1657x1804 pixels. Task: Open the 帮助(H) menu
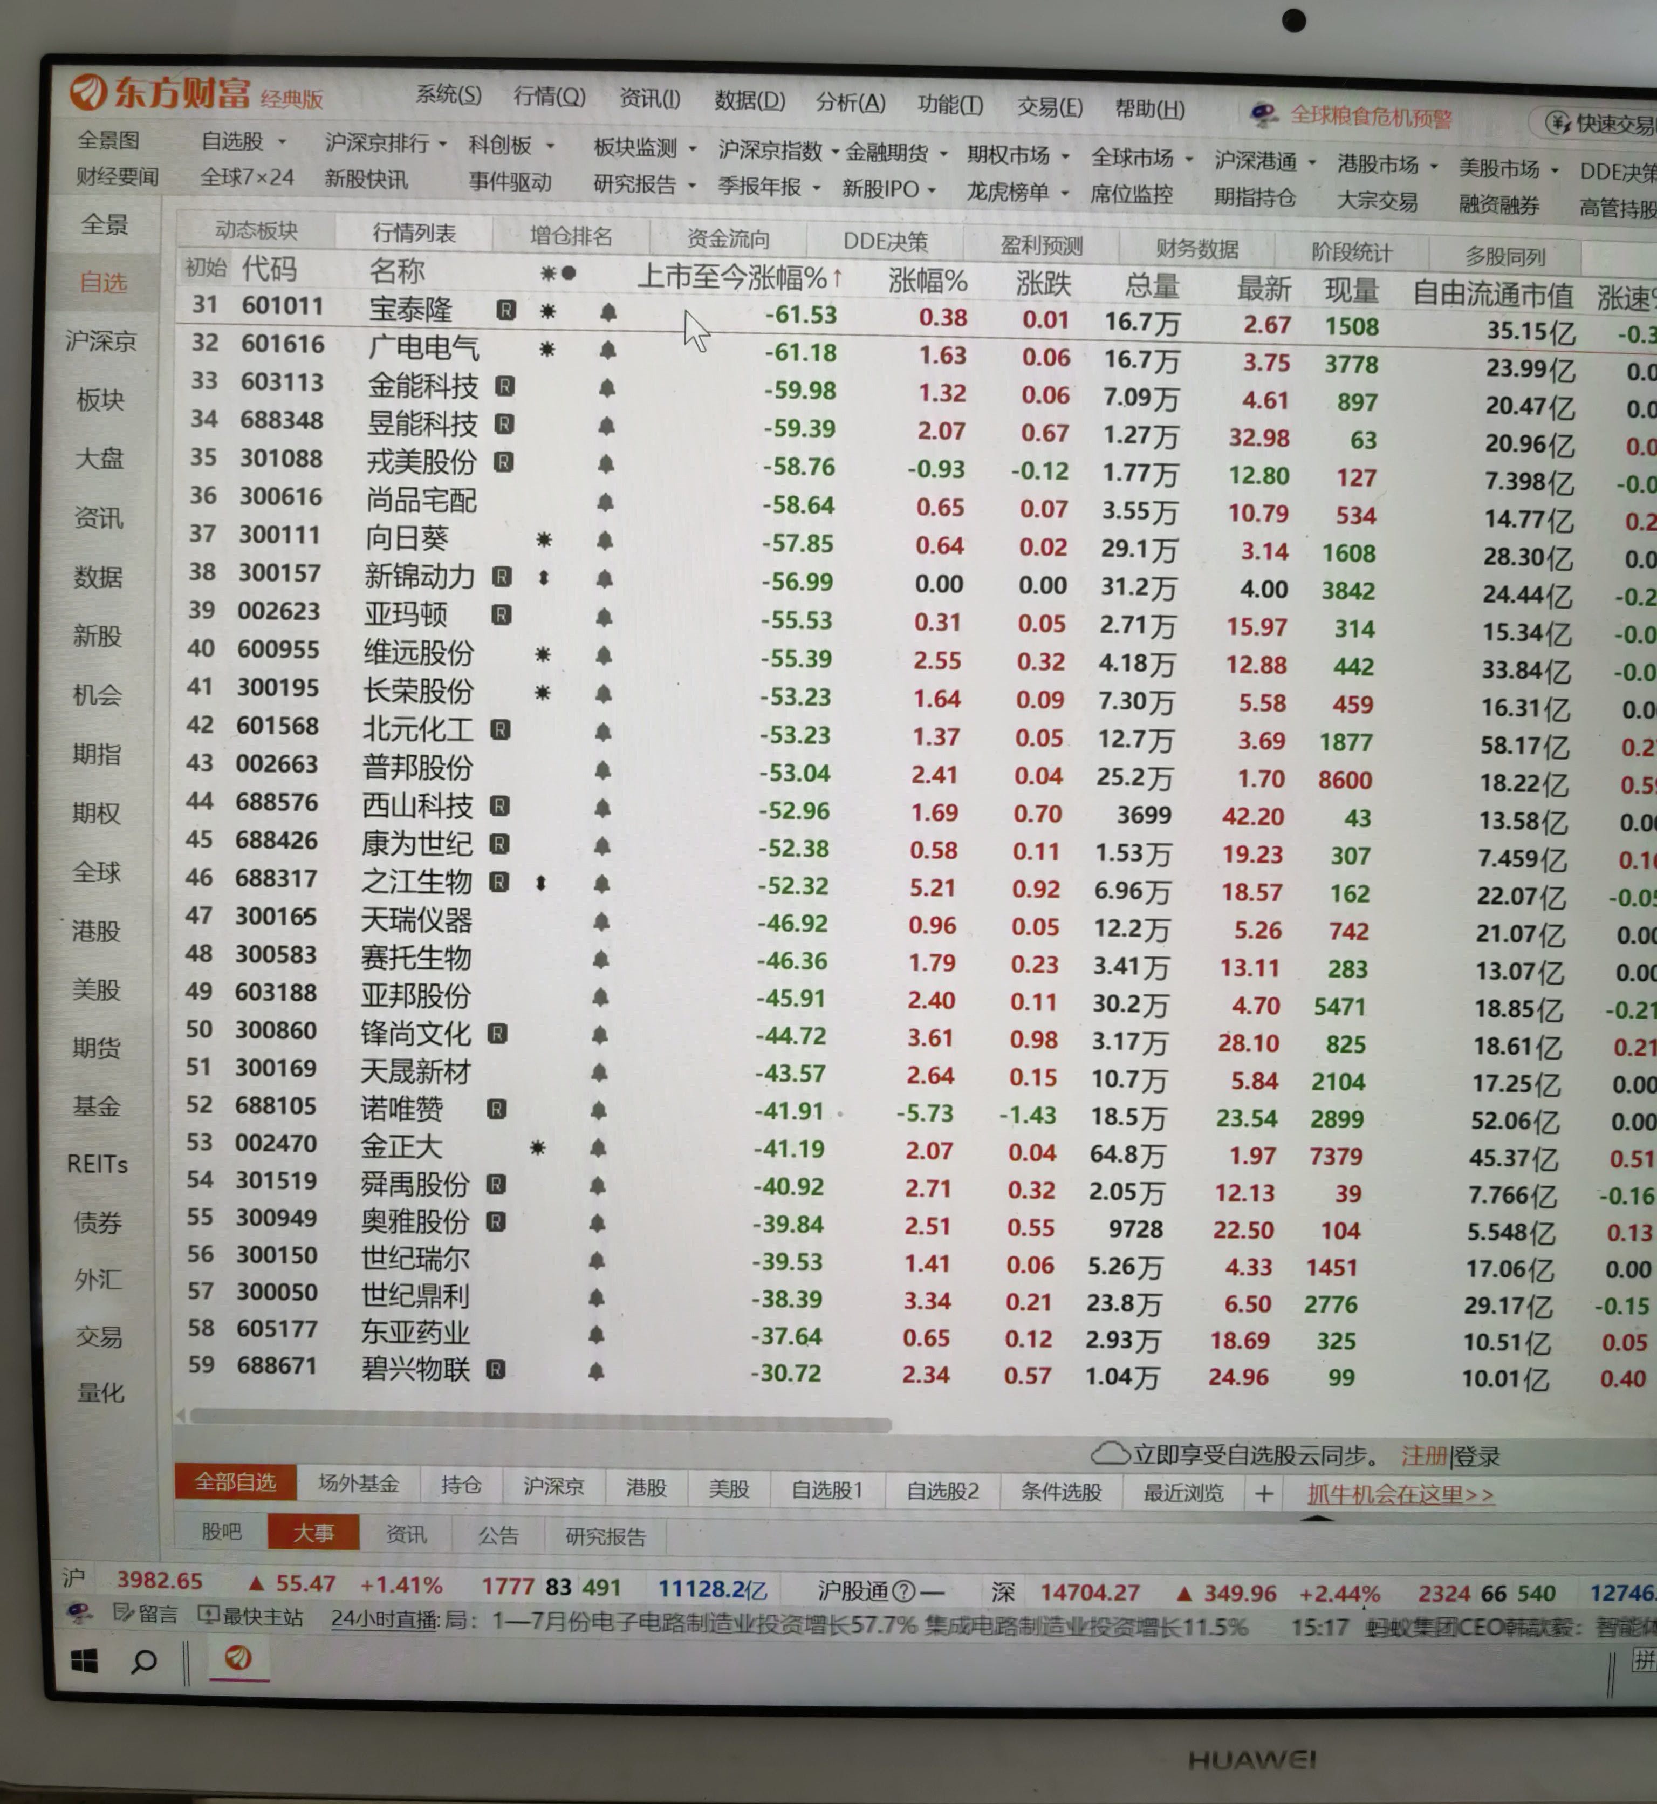point(1149,110)
